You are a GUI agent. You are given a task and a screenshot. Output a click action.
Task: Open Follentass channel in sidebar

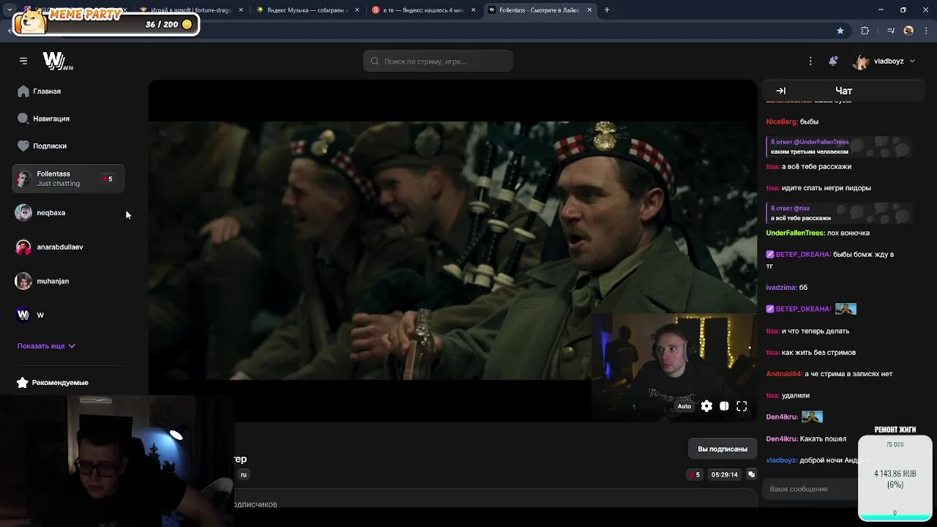[68, 179]
